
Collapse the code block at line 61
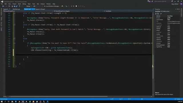coord(15,13)
